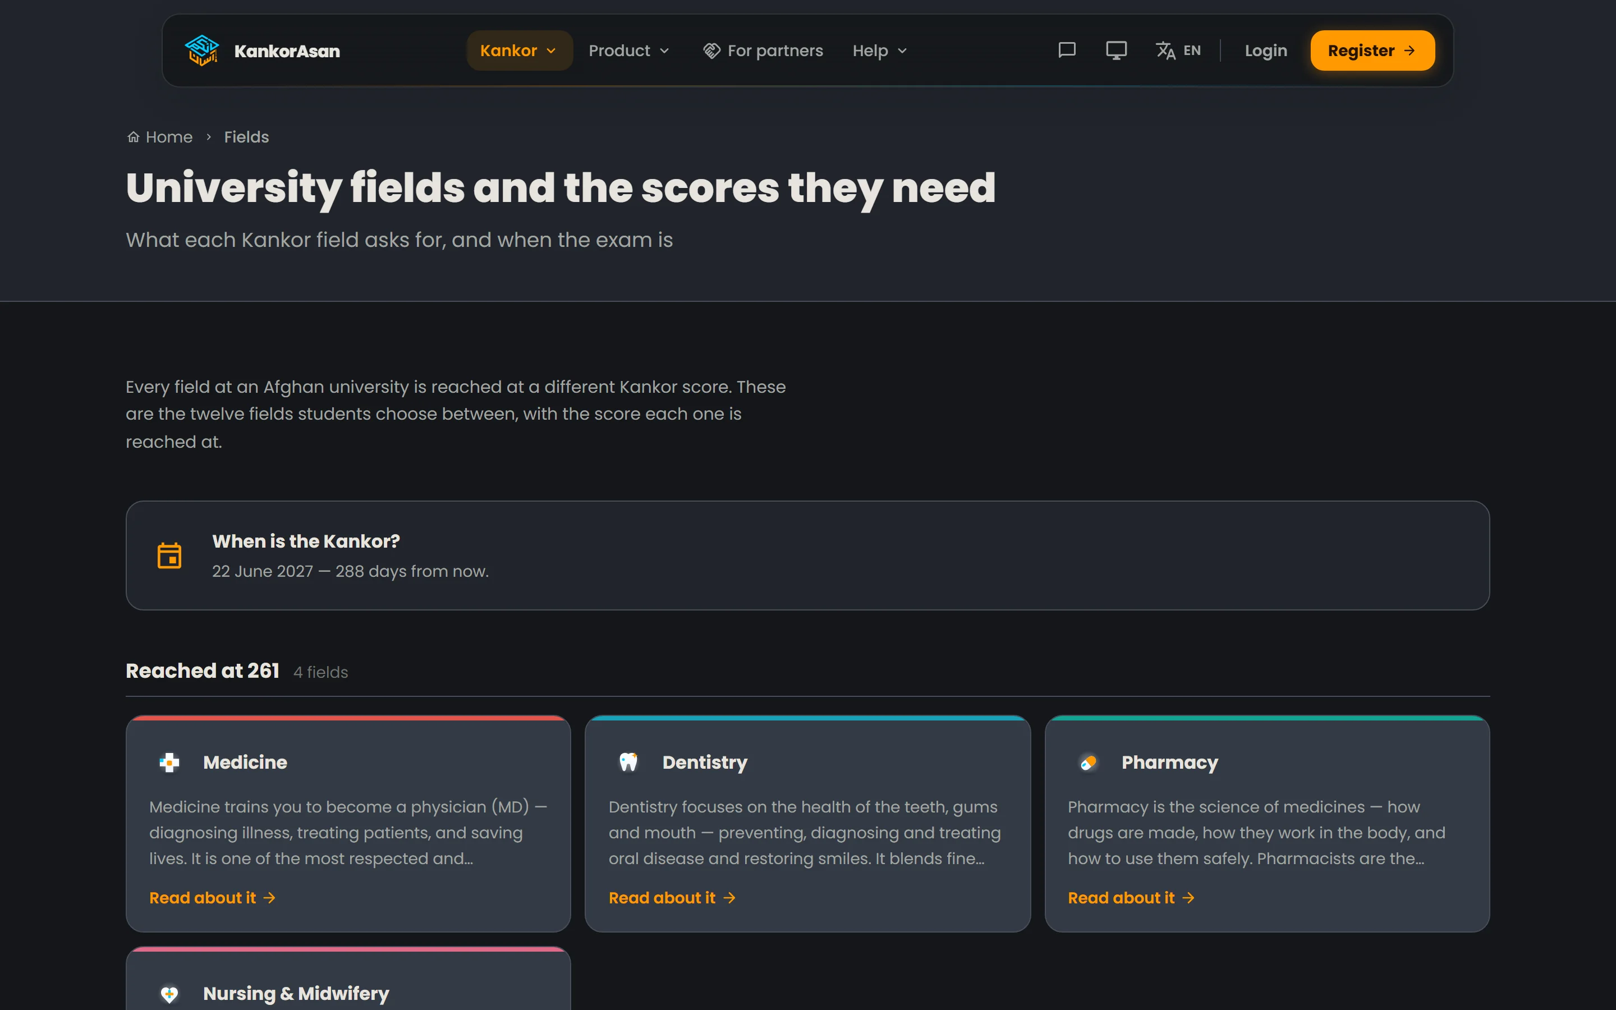
Task: Open the Pharmacy card title
Action: click(x=1169, y=762)
